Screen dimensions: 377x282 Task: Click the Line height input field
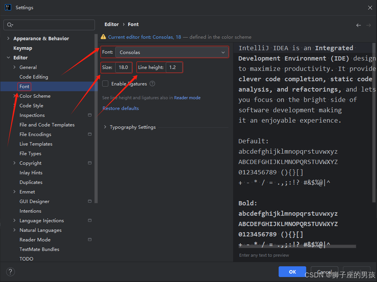(x=174, y=67)
